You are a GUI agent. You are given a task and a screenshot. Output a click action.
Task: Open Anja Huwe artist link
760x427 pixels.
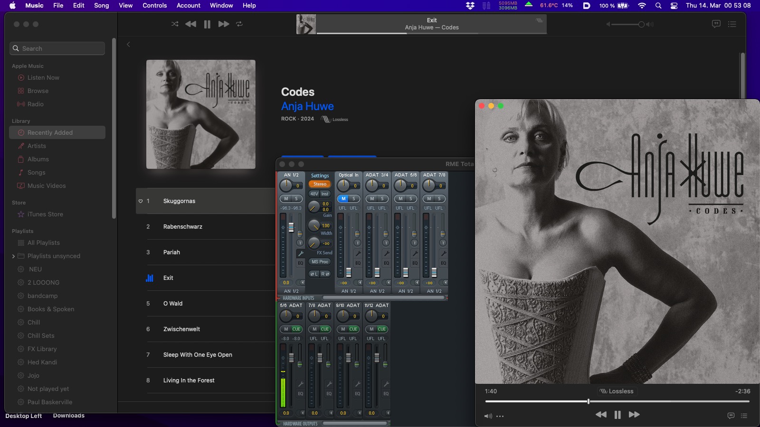pyautogui.click(x=307, y=106)
